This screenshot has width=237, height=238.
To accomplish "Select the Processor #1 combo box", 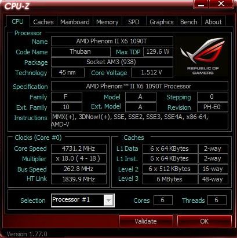I will [83, 200].
